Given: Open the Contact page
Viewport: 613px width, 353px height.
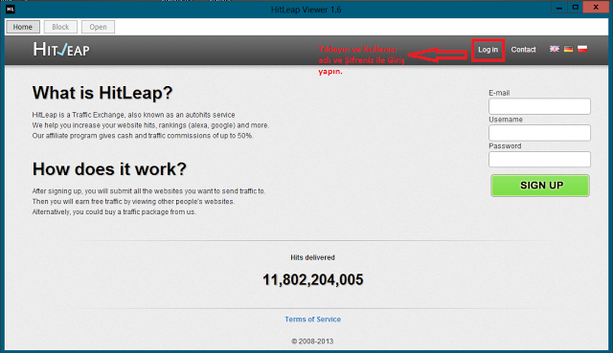Looking at the screenshot, I should click(523, 50).
